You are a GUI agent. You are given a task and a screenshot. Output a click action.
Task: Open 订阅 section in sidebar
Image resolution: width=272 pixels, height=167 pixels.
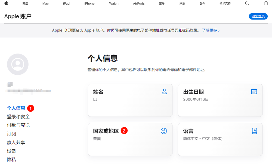pyautogui.click(x=11, y=134)
